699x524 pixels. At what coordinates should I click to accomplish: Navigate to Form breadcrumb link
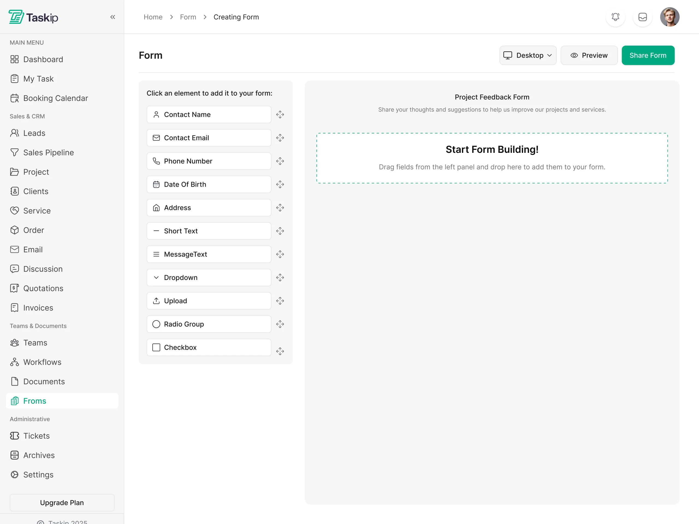tap(188, 17)
